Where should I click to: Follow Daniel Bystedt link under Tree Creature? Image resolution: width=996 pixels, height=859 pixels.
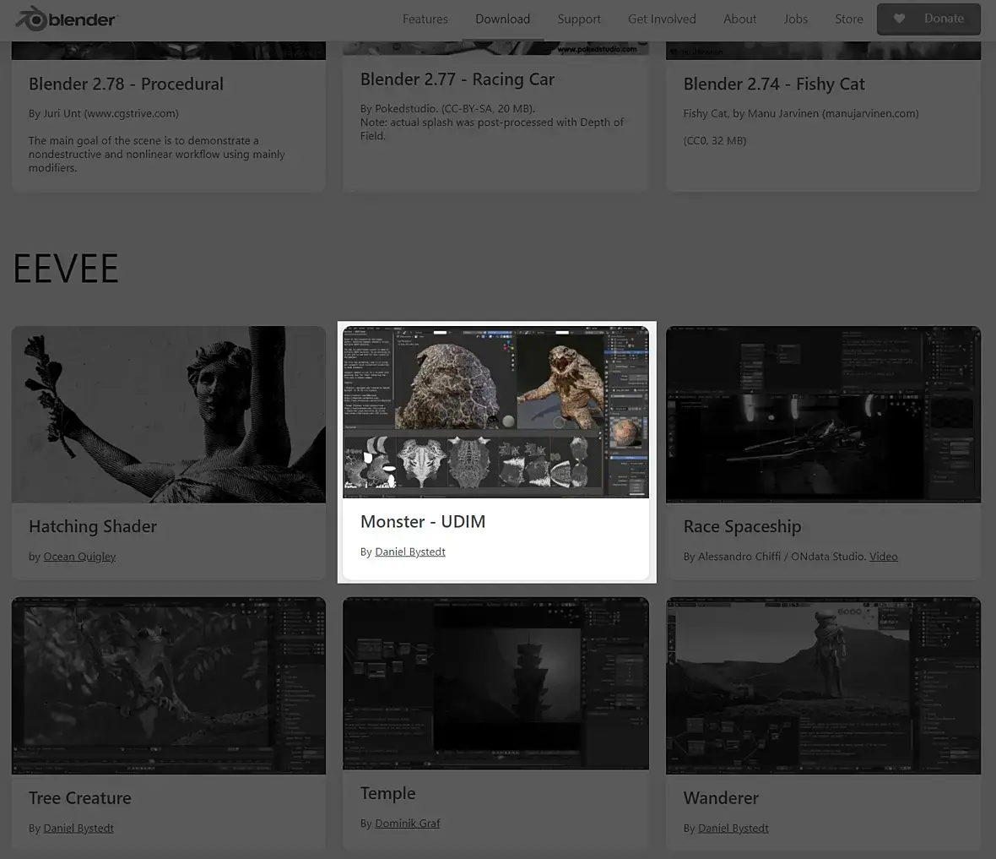click(x=78, y=828)
